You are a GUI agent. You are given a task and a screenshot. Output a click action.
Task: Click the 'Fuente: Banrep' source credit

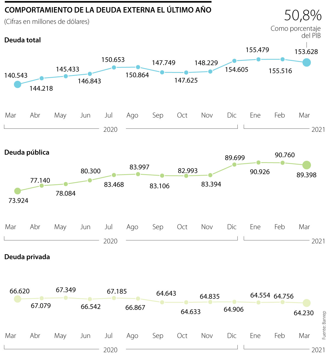[x=324, y=325]
